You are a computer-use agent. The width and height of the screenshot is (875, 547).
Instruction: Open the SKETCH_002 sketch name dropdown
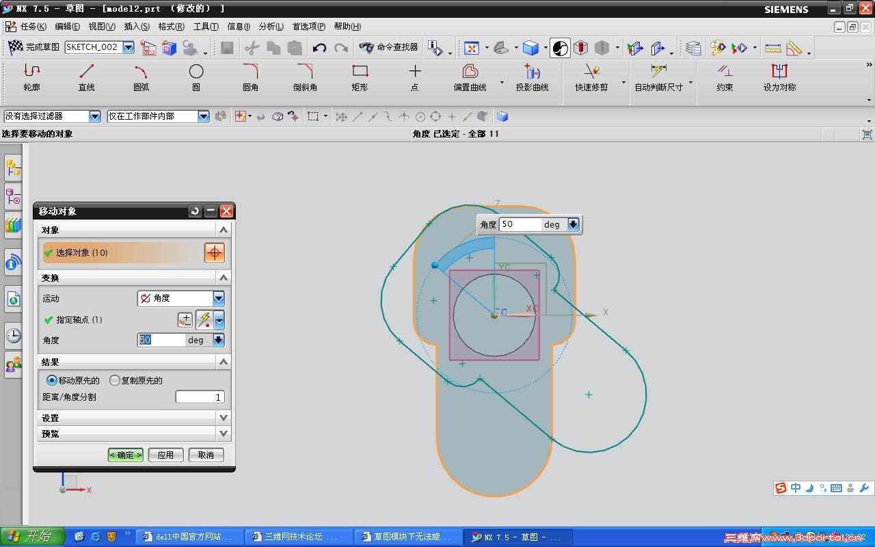(x=129, y=47)
